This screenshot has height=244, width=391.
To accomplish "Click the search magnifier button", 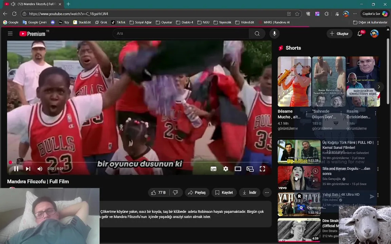I will [257, 33].
